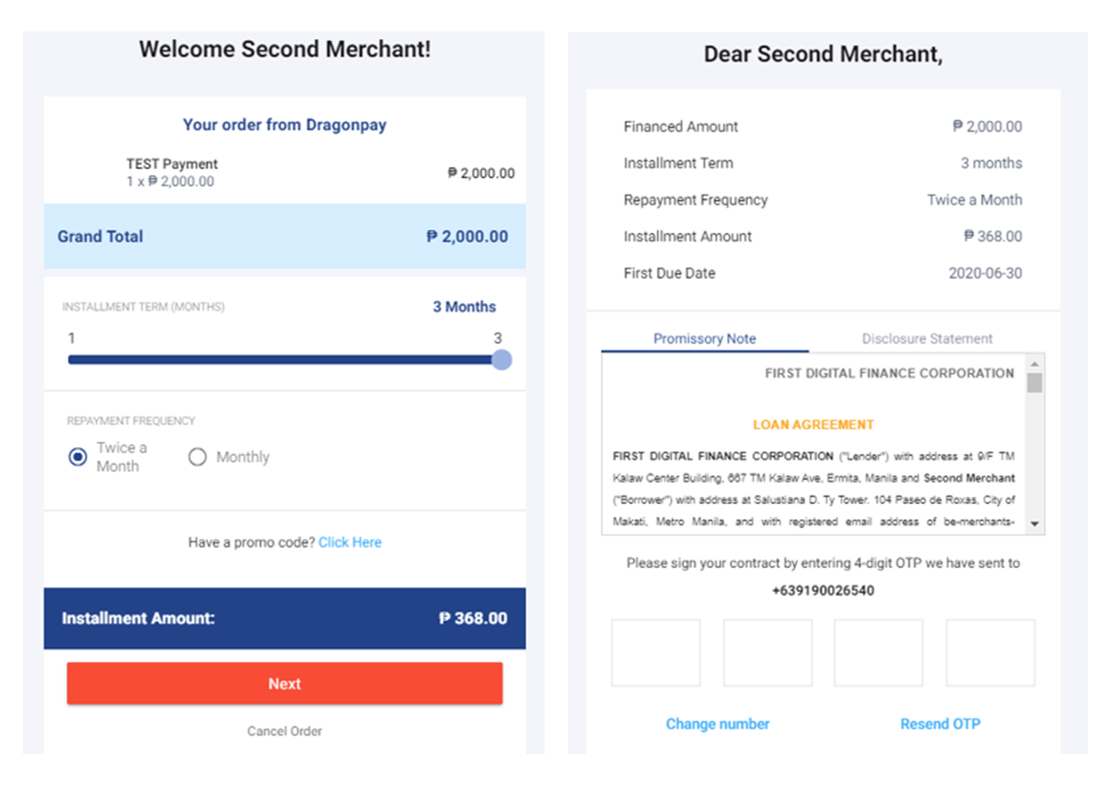Click the first OTP digit box
Viewport: 1118px width, 785px height.
(x=656, y=652)
